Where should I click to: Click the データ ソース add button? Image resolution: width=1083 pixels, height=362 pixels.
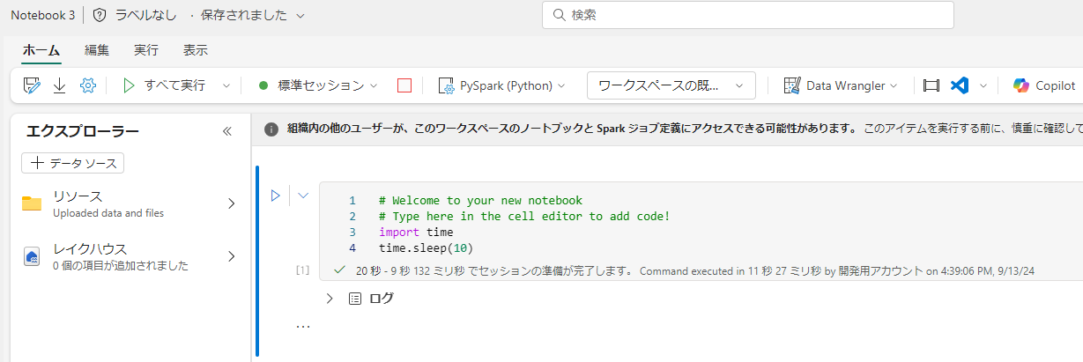(73, 163)
